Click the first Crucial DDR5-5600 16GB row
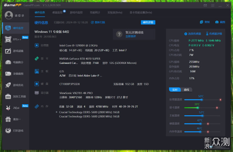 pyautogui.click(x=89, y=112)
